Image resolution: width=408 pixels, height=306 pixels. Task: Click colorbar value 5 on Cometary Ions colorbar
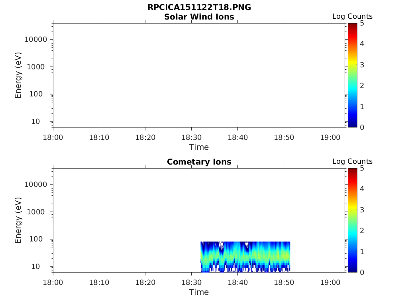pos(362,169)
